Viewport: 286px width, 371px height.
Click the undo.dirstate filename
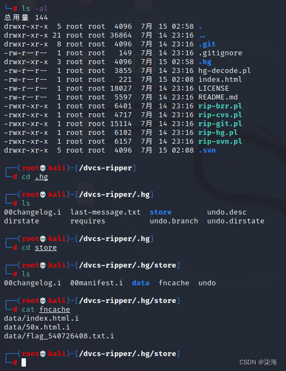pos(236,221)
